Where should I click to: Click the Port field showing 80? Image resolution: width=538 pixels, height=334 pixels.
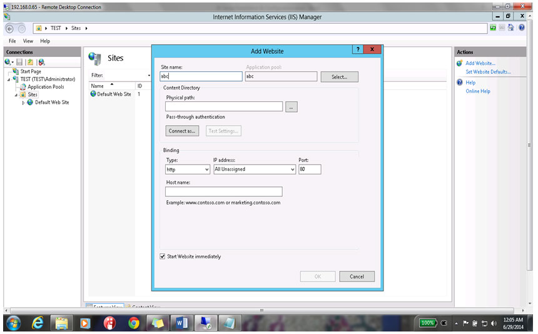coord(310,170)
